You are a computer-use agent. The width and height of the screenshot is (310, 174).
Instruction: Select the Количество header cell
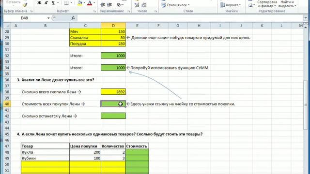point(113,146)
